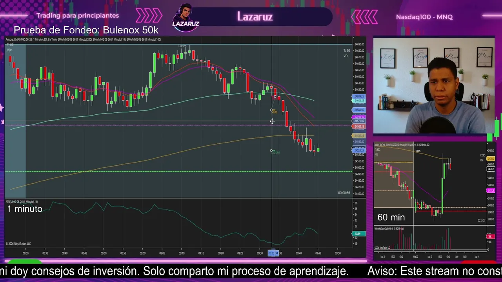Screen dimensions: 502x282
Task: Click the 09:00 time axis label
Action: point(143,253)
